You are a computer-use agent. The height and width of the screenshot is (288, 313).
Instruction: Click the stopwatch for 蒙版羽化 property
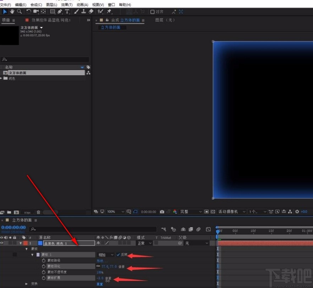click(x=43, y=266)
